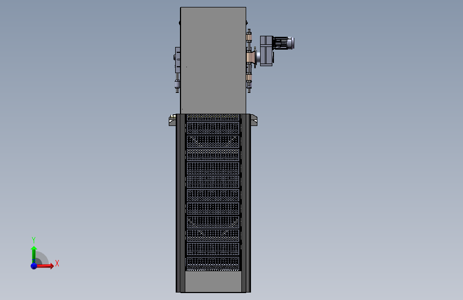Select the tan shaft coupling flange near gearbox

point(251,57)
